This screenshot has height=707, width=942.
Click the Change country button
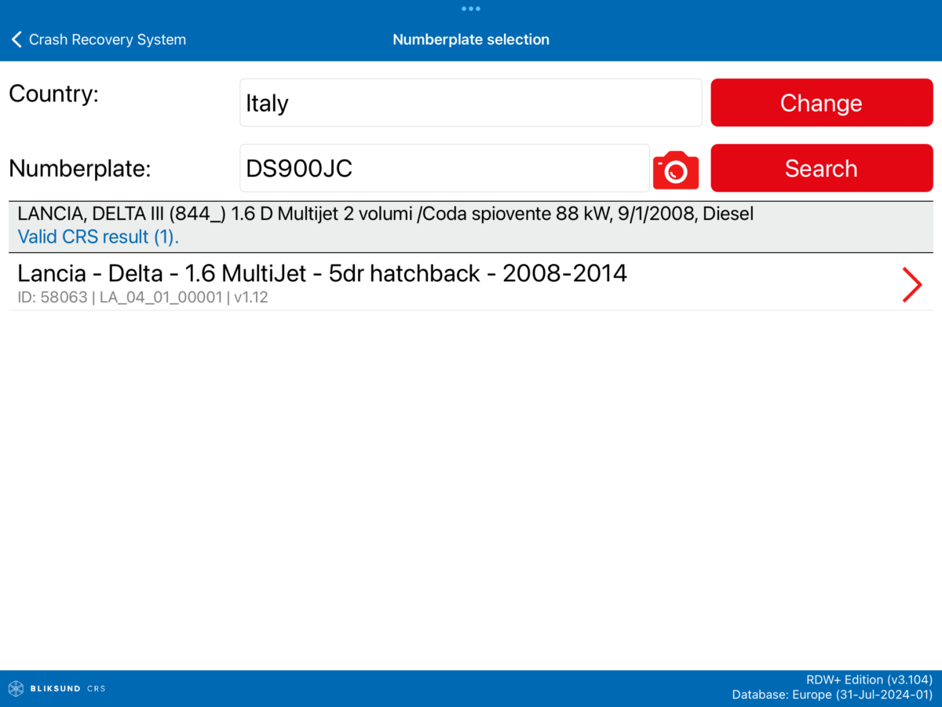822,103
